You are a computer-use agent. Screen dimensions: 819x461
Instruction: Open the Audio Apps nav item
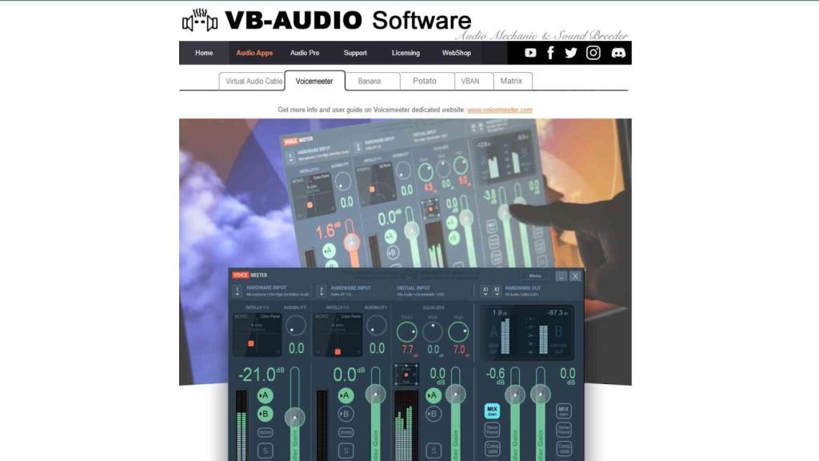coord(254,53)
